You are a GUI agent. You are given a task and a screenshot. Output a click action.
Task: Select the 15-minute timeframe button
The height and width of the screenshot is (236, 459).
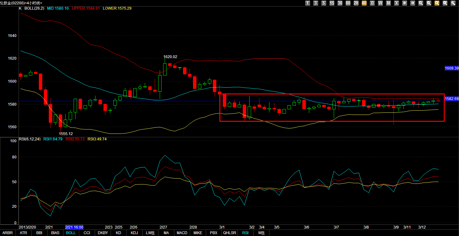pos(332,3)
